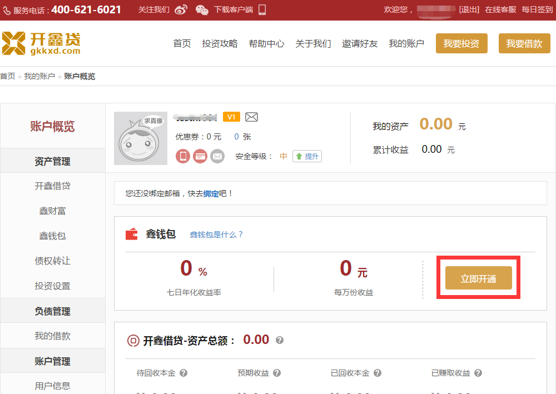This screenshot has width=556, height=394.
Task: Open 在线客服 online support
Action: pos(500,9)
